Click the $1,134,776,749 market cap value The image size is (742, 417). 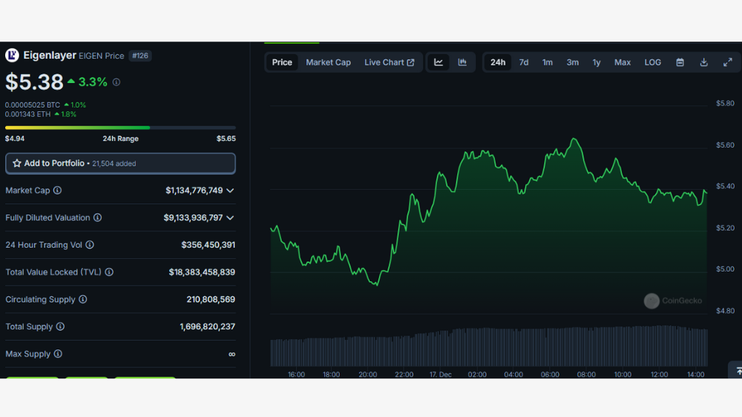point(194,190)
